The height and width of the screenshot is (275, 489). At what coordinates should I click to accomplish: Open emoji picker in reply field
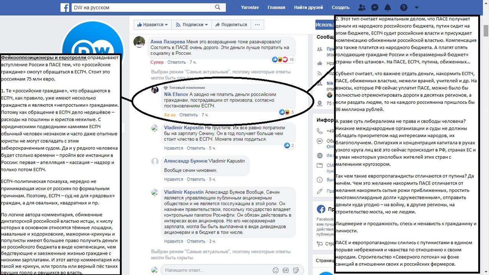276,270
